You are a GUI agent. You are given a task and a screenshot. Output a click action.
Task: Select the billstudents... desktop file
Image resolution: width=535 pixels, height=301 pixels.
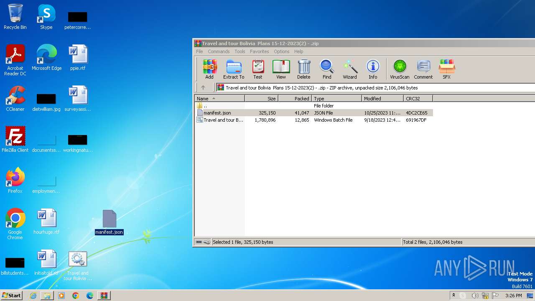(x=15, y=266)
